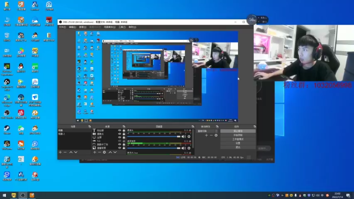The image size is (354, 199).
Task: Pop out the controls (控件) dock panel
Action: tap(255, 126)
